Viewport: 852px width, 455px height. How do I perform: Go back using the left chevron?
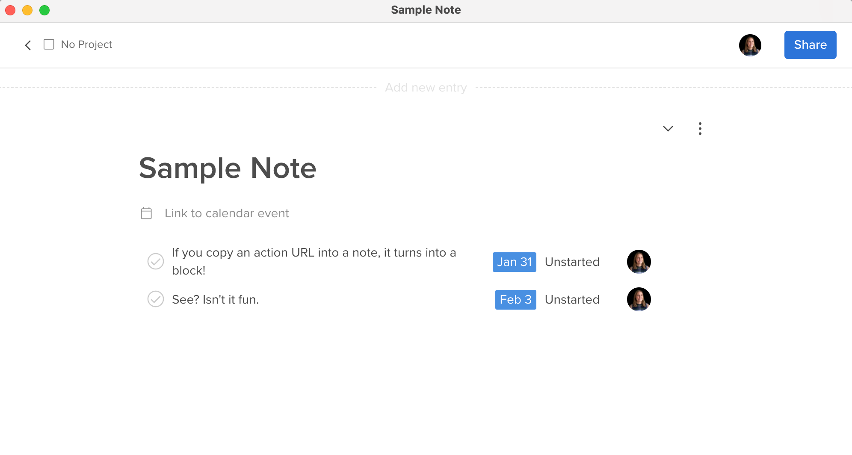[28, 45]
